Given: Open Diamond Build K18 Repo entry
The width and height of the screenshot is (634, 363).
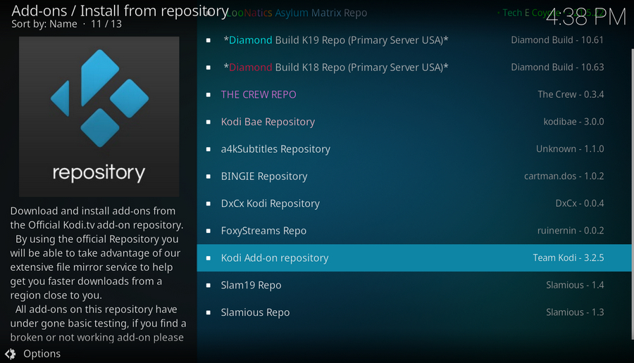Looking at the screenshot, I should point(414,67).
